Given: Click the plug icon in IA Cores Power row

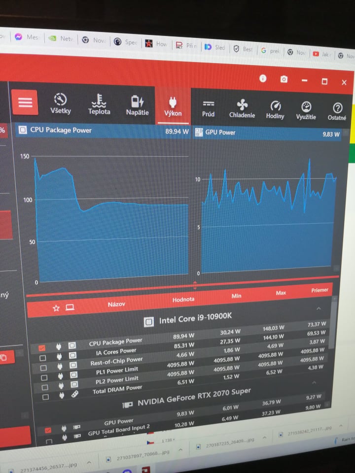Looking at the screenshot, I should coord(59,357).
